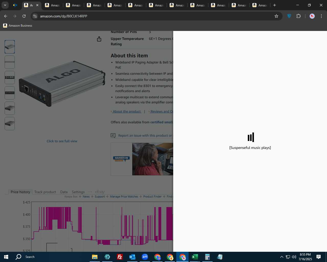The height and width of the screenshot is (262, 327).
Task: Click 'Click to see full view' link
Action: click(x=62, y=141)
